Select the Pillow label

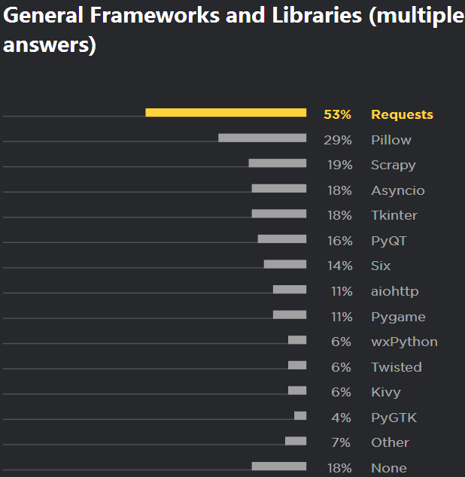click(x=391, y=140)
